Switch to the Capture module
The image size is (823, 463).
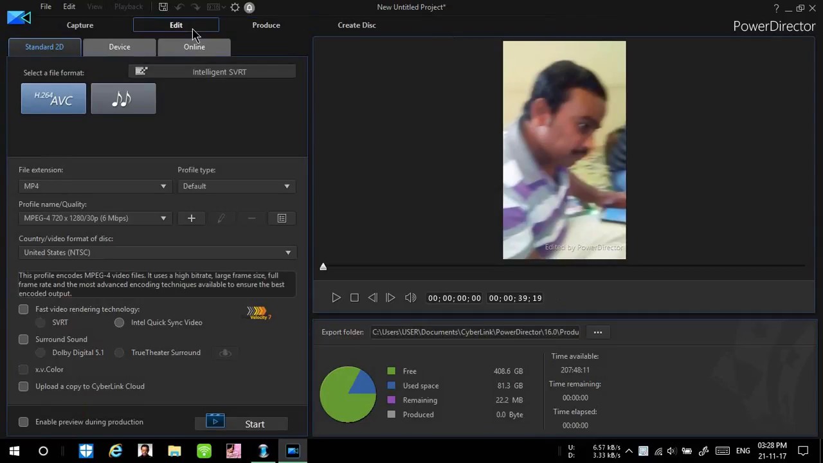80,25
